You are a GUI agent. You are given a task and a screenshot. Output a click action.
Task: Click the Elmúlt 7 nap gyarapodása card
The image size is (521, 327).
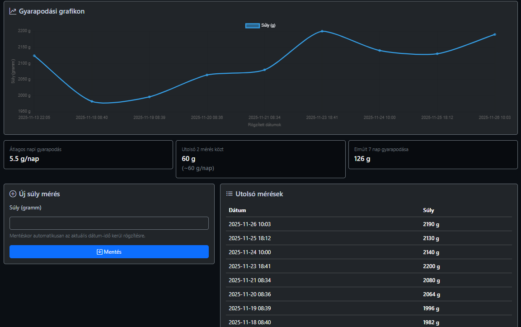(432, 155)
